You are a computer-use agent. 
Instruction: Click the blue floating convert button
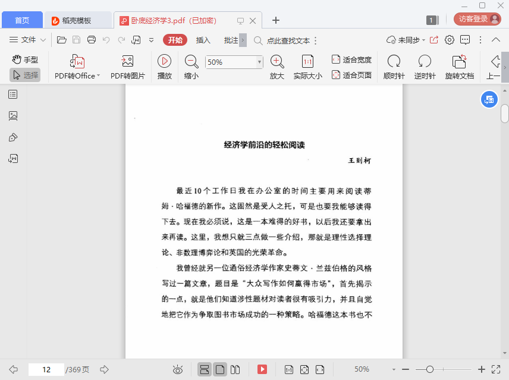click(489, 100)
